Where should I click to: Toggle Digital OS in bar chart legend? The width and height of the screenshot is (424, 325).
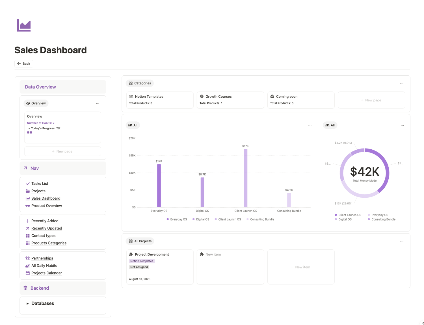tap(201, 219)
